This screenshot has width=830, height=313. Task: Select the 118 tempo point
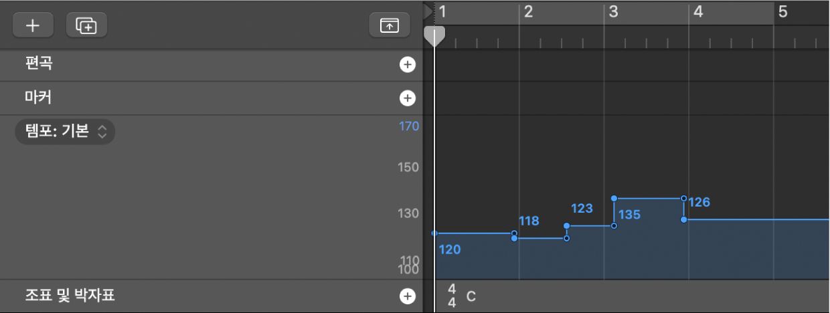[514, 238]
